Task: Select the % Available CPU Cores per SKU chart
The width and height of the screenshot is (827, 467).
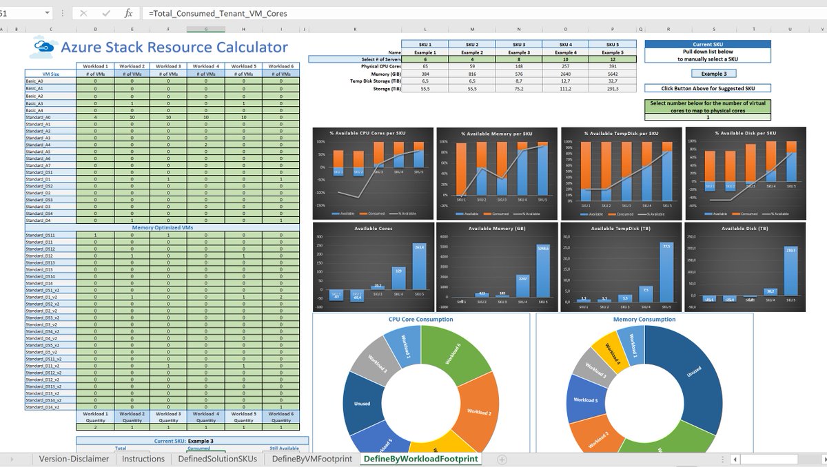Action: coord(374,173)
